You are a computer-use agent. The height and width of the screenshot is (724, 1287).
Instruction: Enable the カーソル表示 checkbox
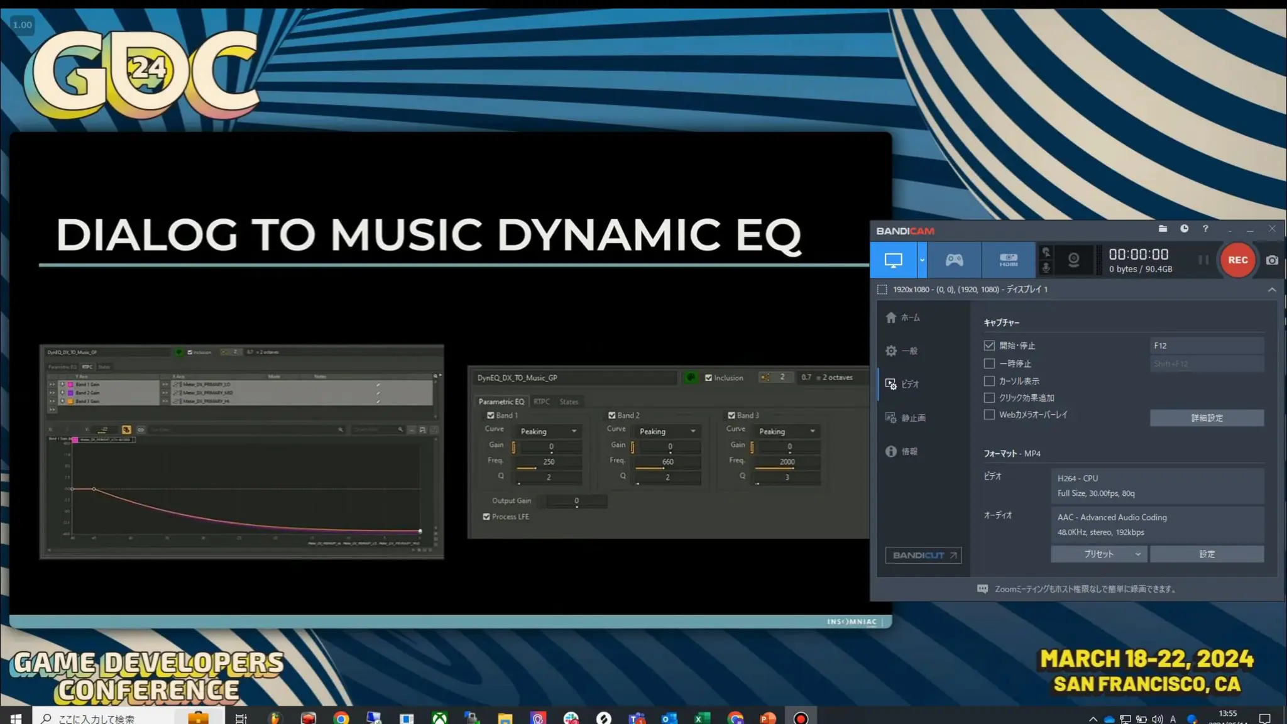tap(989, 381)
